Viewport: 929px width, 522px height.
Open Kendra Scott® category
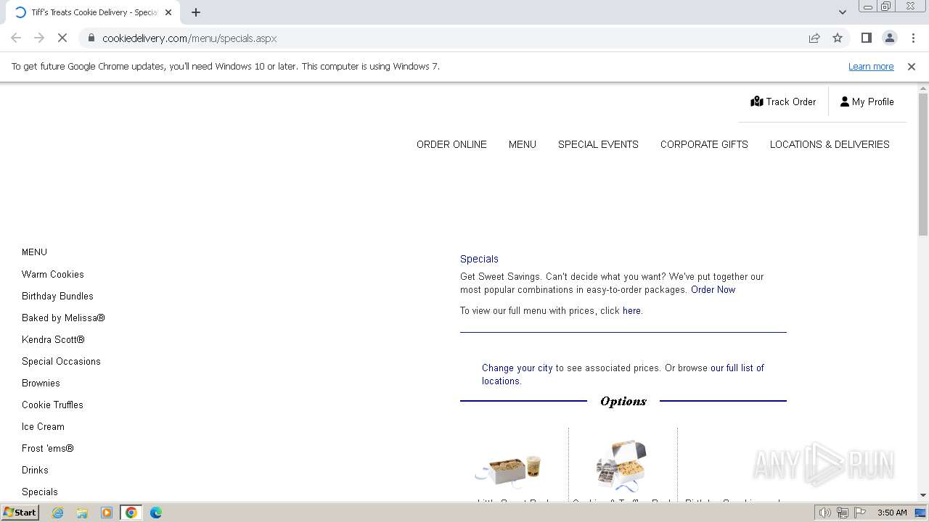click(53, 340)
